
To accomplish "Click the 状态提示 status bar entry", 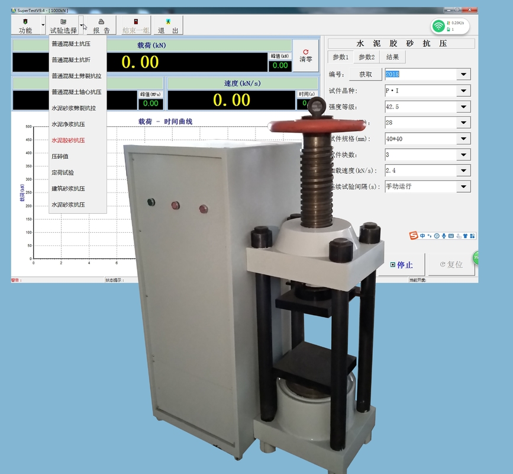I will tap(115, 280).
